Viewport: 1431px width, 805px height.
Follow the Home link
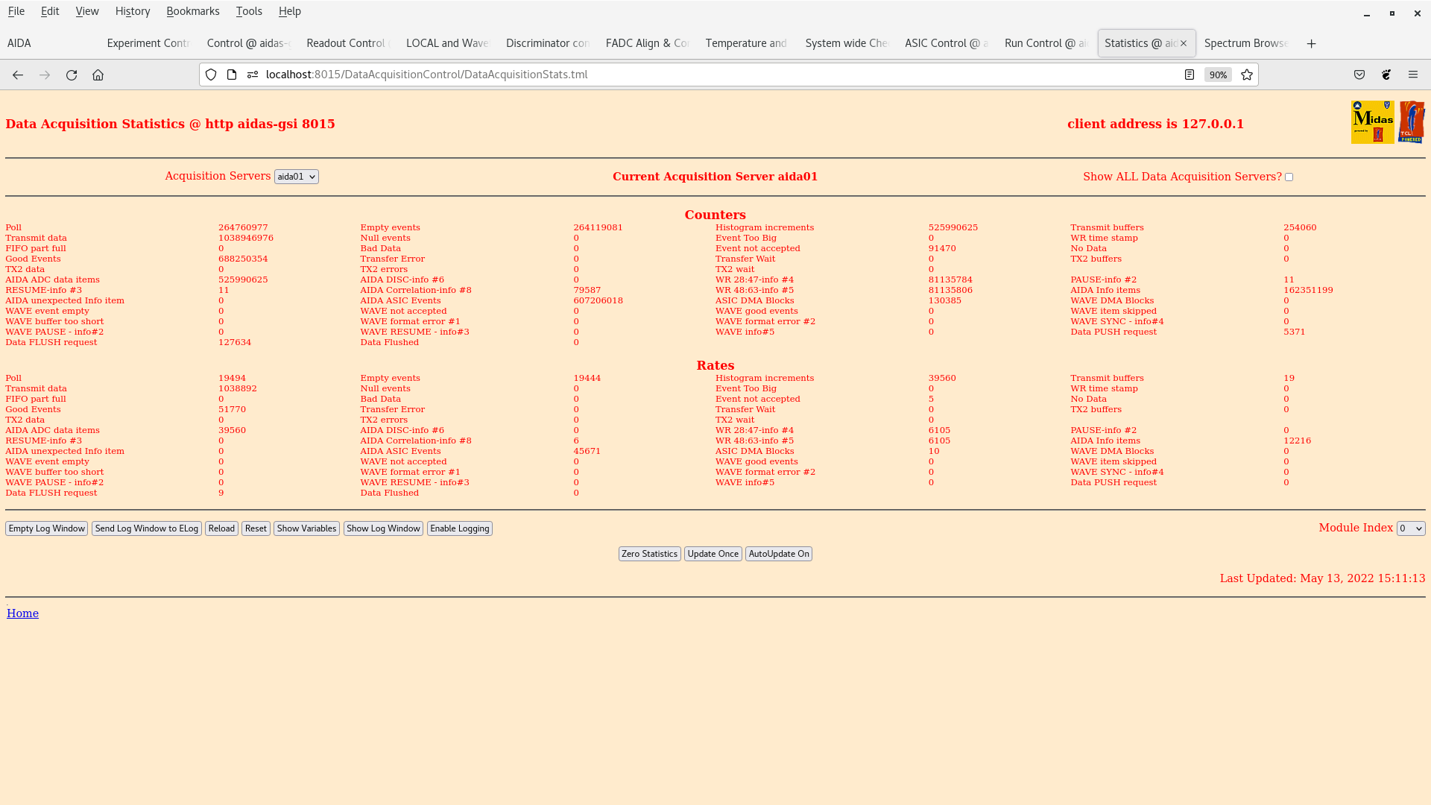[22, 613]
